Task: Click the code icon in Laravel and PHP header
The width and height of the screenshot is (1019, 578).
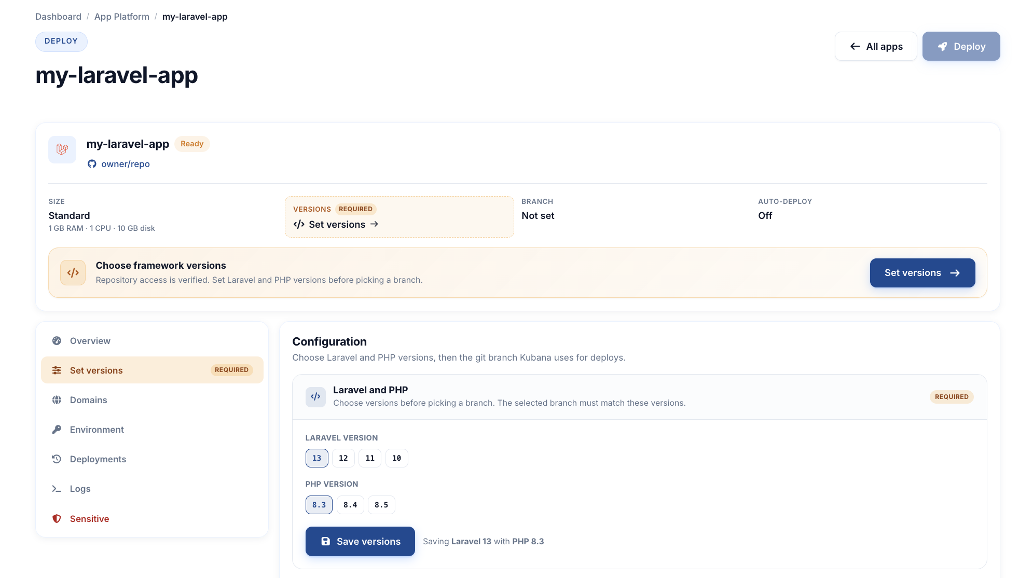Action: tap(315, 396)
